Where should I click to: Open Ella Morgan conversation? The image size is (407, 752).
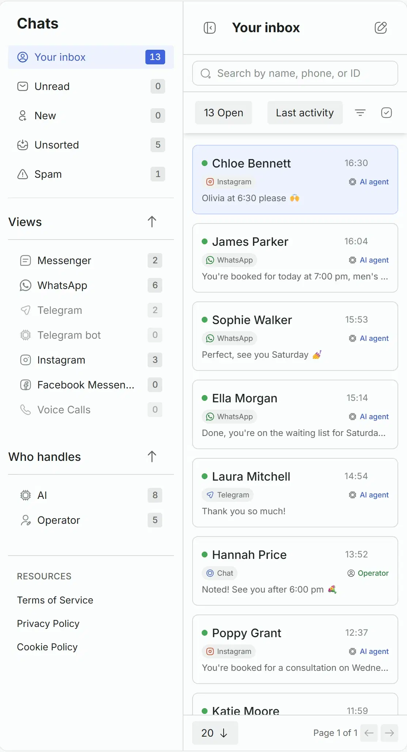click(295, 414)
